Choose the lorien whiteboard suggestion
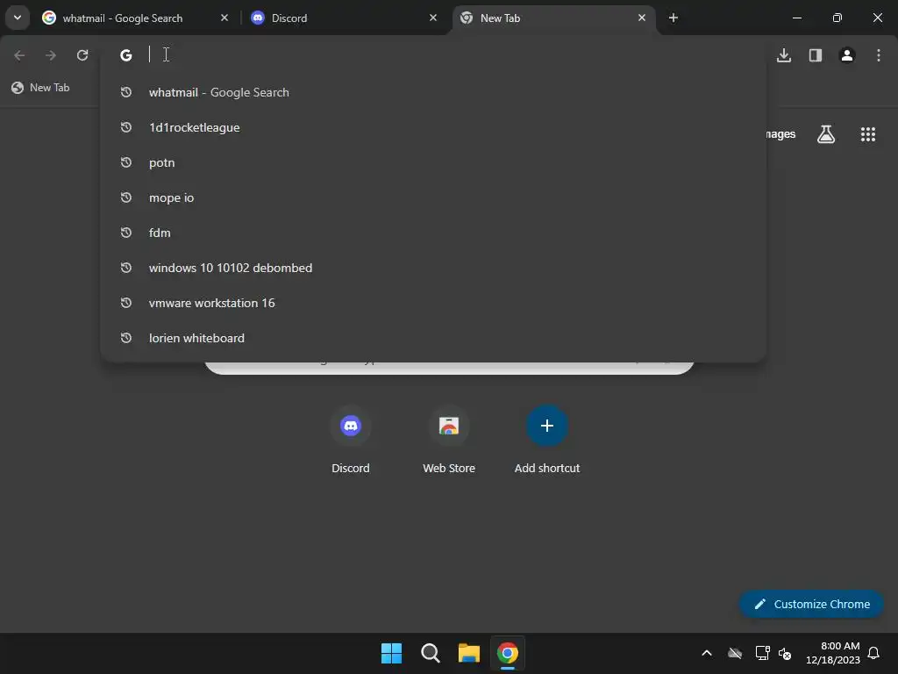 click(x=433, y=338)
